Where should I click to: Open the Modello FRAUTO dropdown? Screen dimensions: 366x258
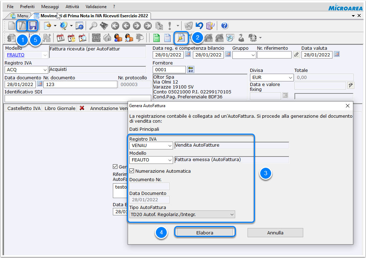coord(45,55)
